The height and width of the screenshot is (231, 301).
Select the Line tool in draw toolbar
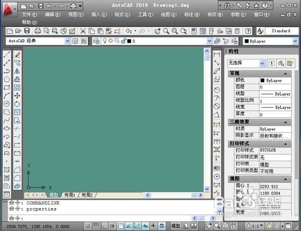(x=7, y=55)
